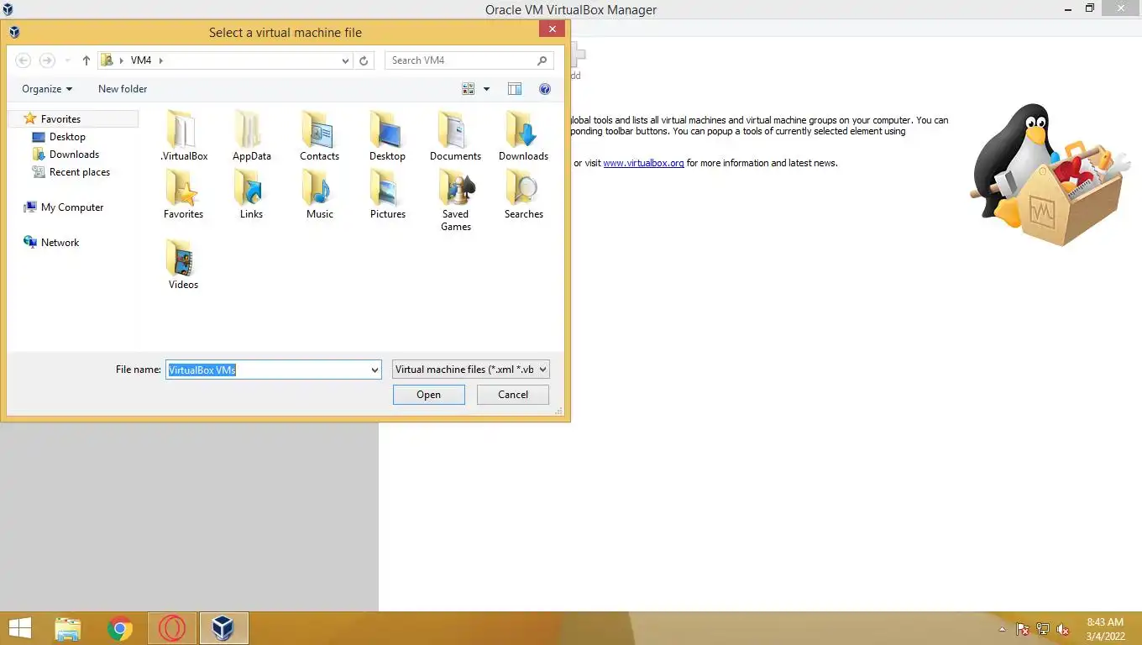The height and width of the screenshot is (645, 1142).
Task: Open the Documents folder
Action: coord(455,136)
